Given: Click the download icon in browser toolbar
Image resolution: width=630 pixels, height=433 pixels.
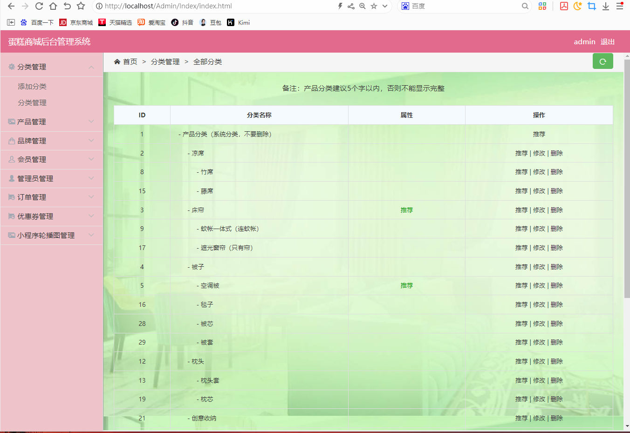Looking at the screenshot, I should (606, 7).
